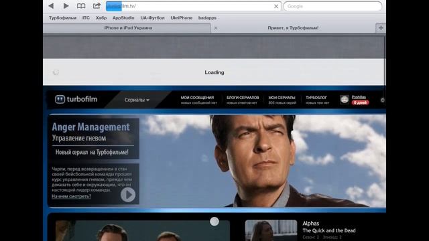Open Блоги сериалов section

point(243,100)
